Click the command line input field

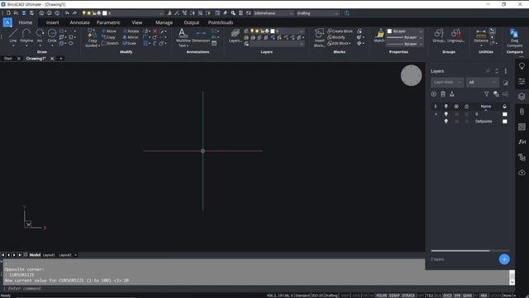click(256, 289)
